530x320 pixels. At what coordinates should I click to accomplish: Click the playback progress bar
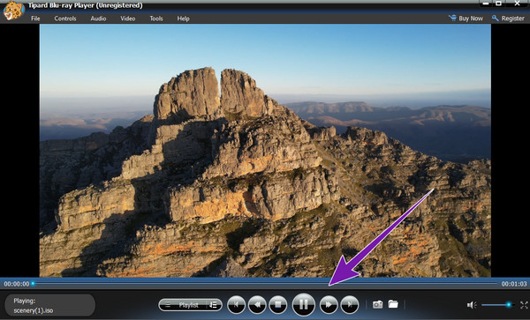265,284
